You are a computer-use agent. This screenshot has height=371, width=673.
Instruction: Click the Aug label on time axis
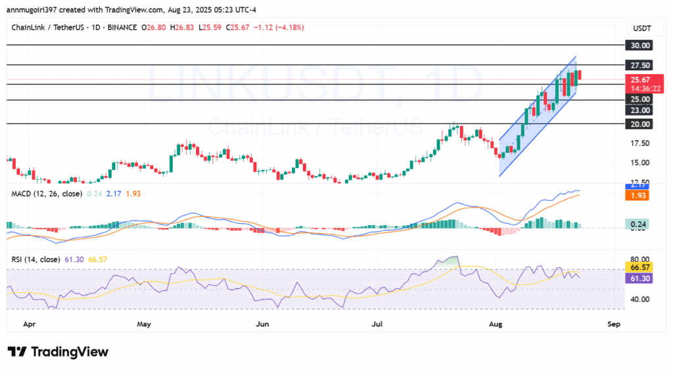(x=496, y=324)
